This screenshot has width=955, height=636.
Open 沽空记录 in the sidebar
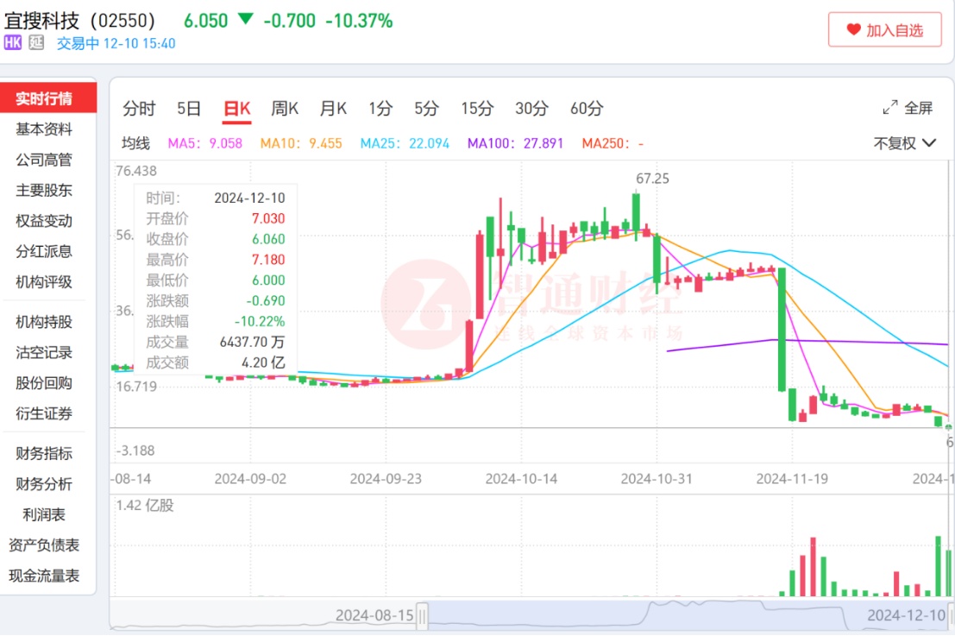click(x=44, y=352)
